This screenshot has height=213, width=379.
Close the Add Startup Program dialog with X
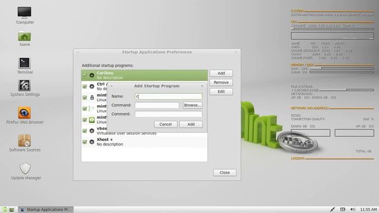tap(202, 86)
